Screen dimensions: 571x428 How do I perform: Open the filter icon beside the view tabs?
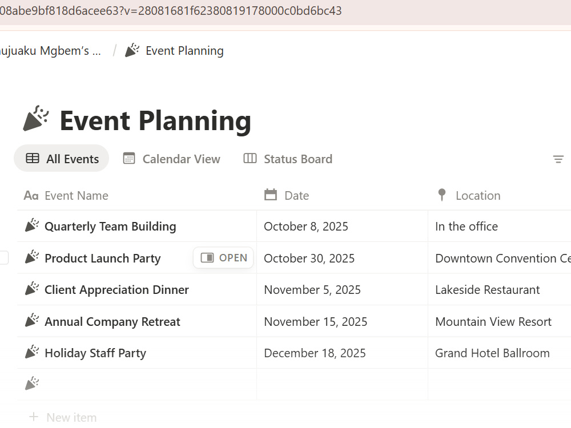(x=558, y=159)
